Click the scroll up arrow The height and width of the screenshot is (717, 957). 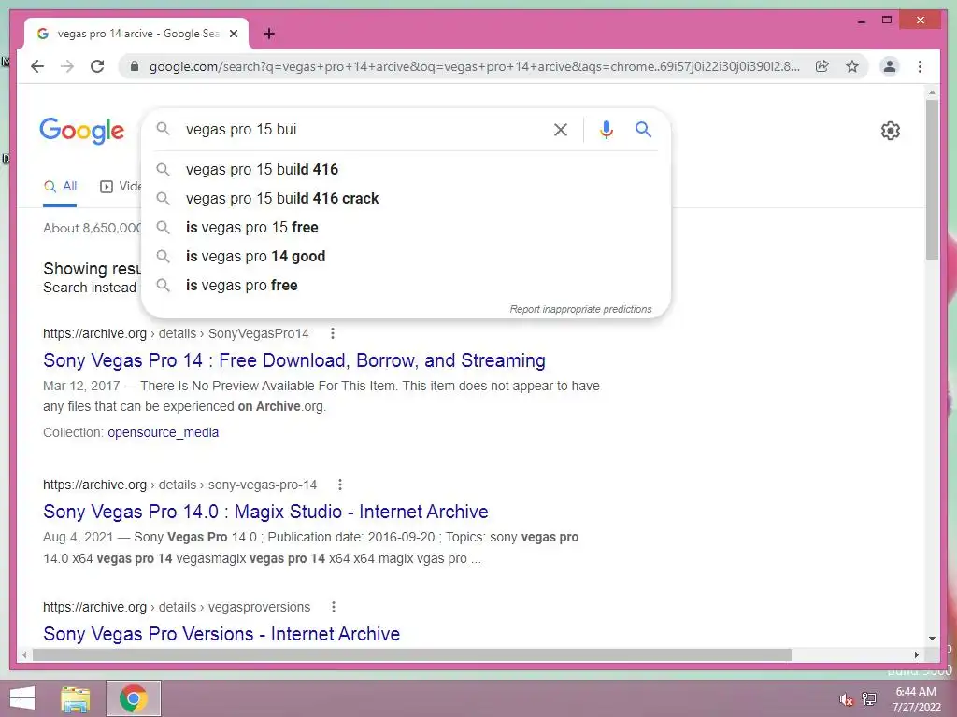932,92
